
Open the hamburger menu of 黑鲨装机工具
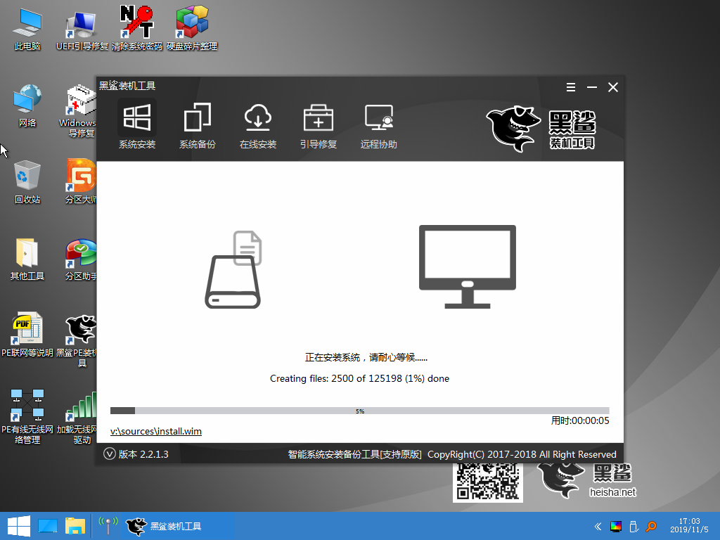click(570, 86)
